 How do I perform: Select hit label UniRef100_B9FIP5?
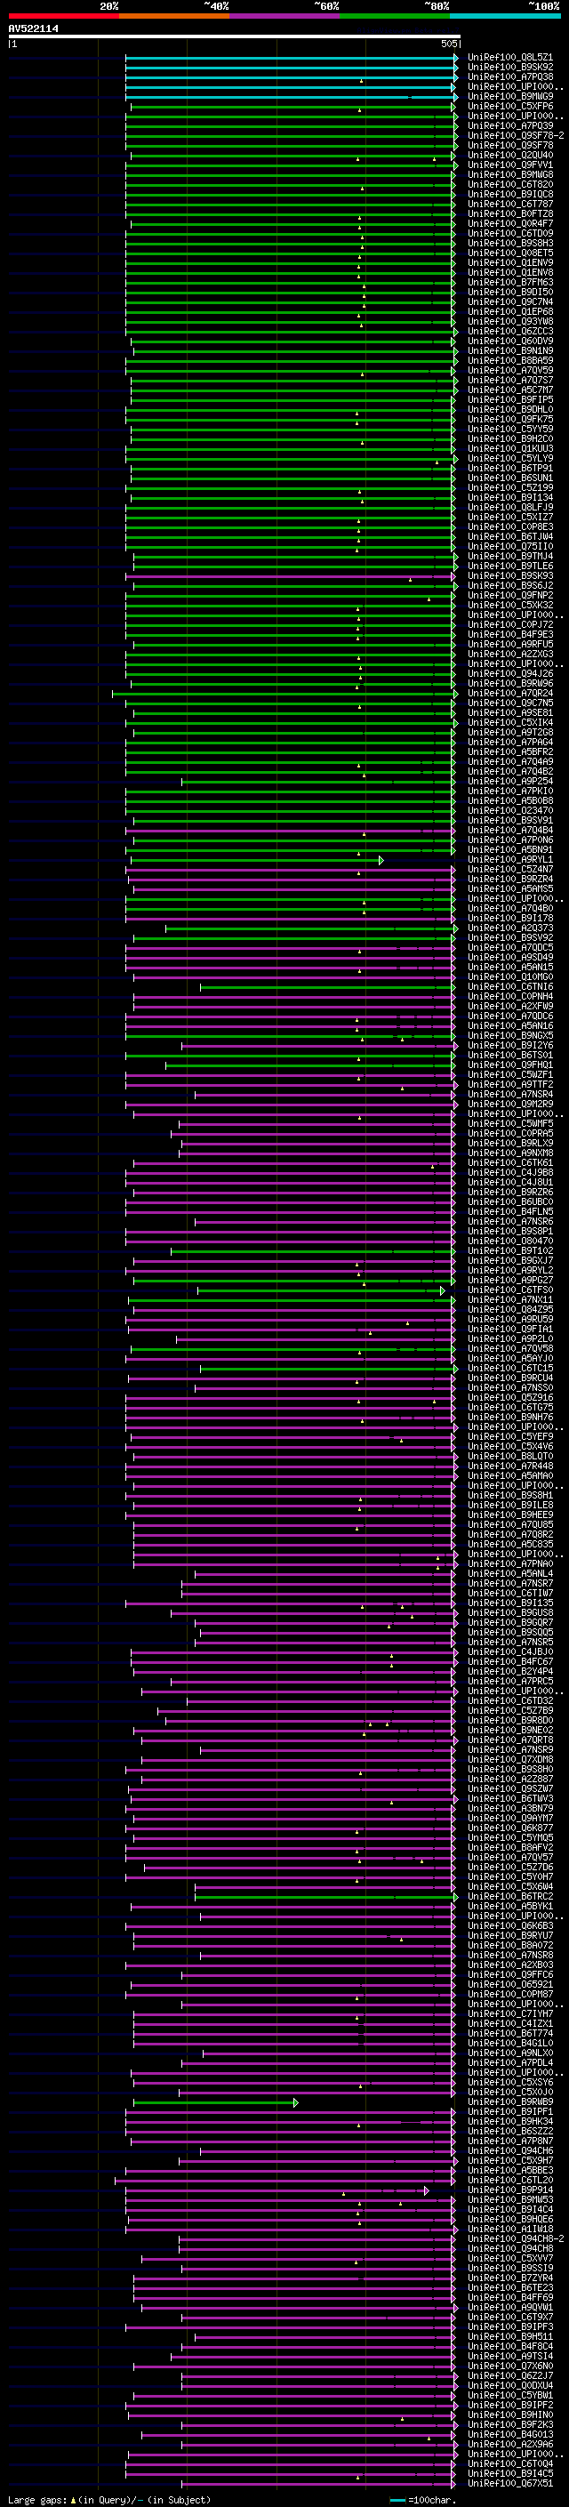pos(510,399)
